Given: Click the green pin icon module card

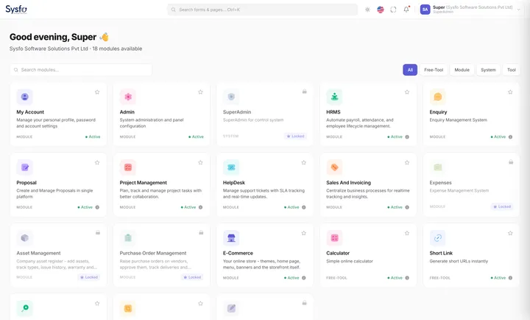Looking at the screenshot, I should coord(25,308).
